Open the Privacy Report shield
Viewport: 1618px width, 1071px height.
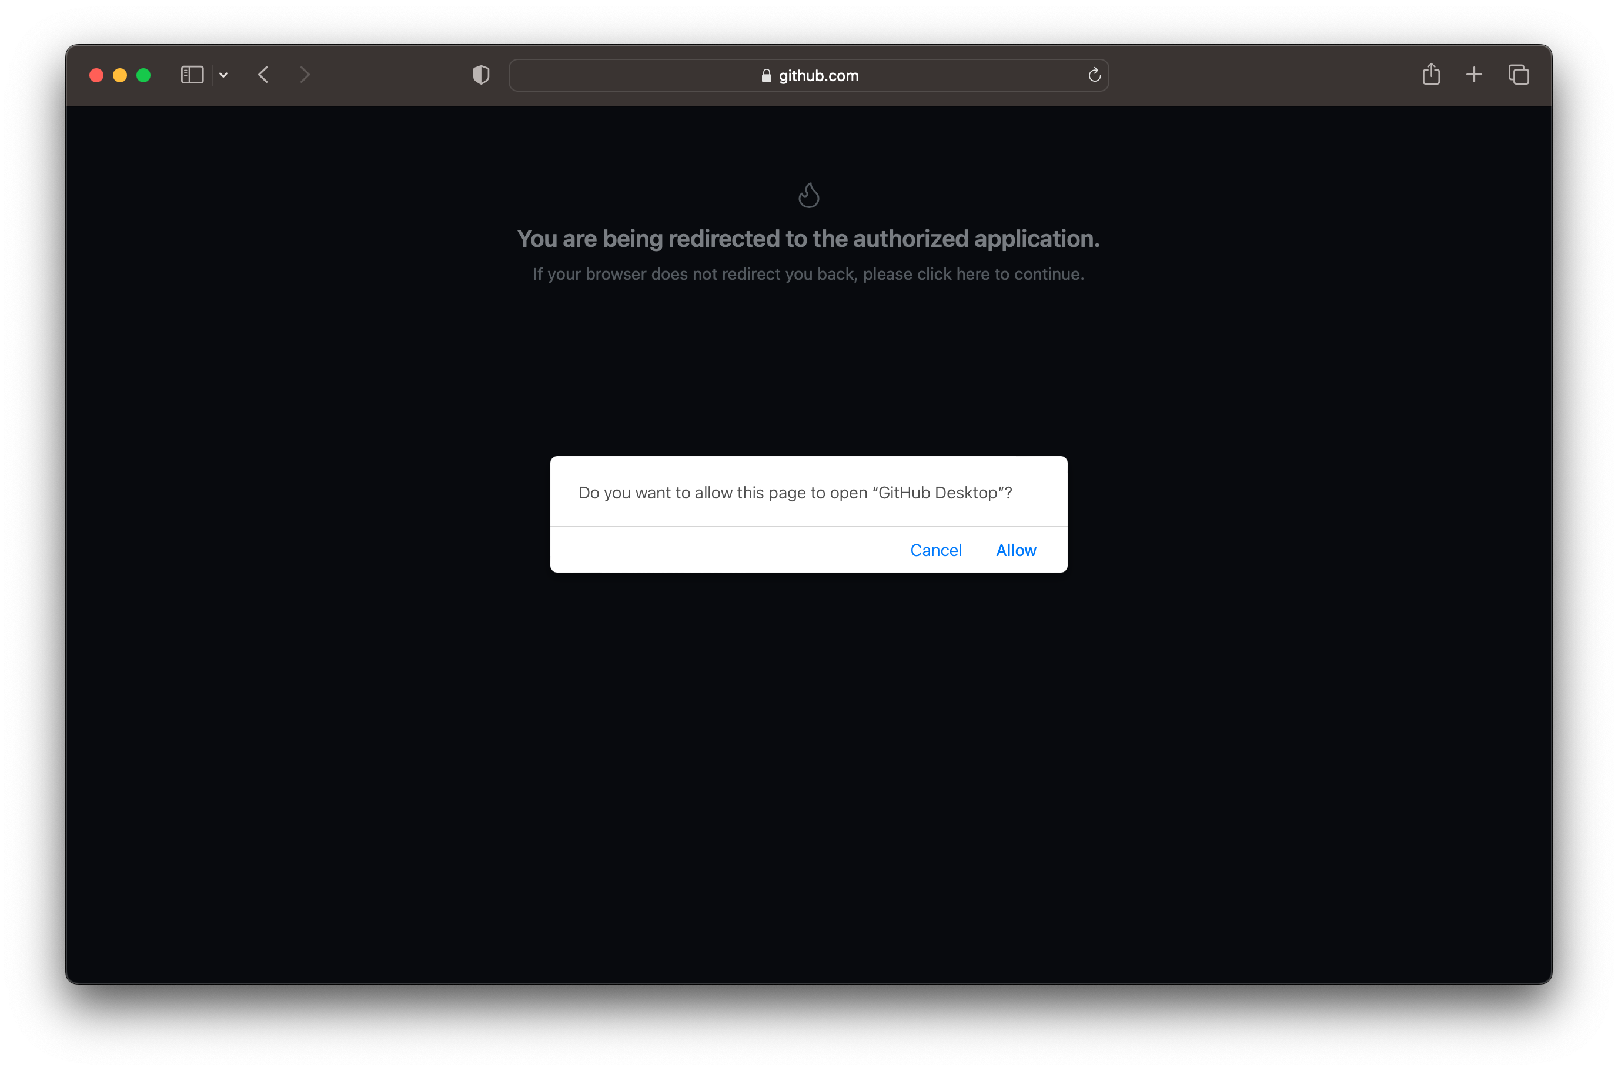(x=480, y=75)
